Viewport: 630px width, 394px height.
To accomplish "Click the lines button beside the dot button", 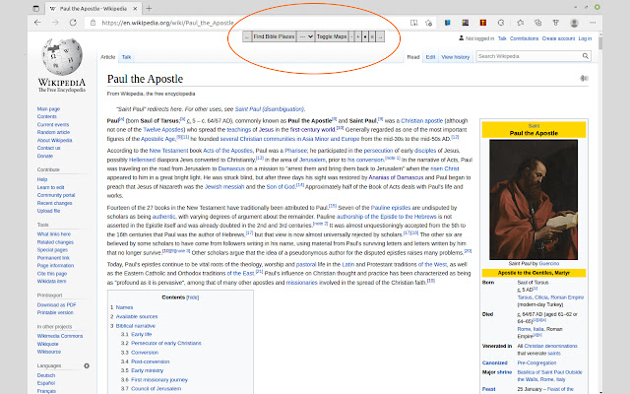I will point(372,36).
